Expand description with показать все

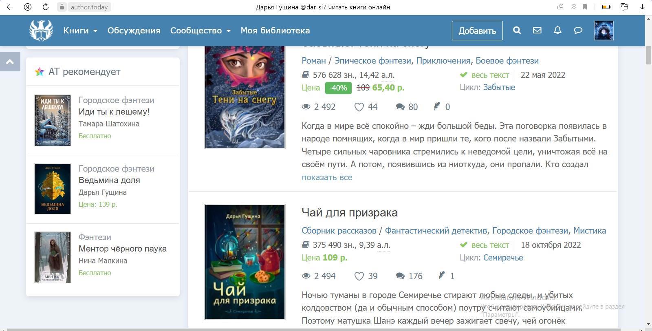click(327, 177)
